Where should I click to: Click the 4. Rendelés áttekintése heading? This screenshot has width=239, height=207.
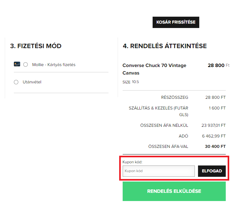(165, 46)
